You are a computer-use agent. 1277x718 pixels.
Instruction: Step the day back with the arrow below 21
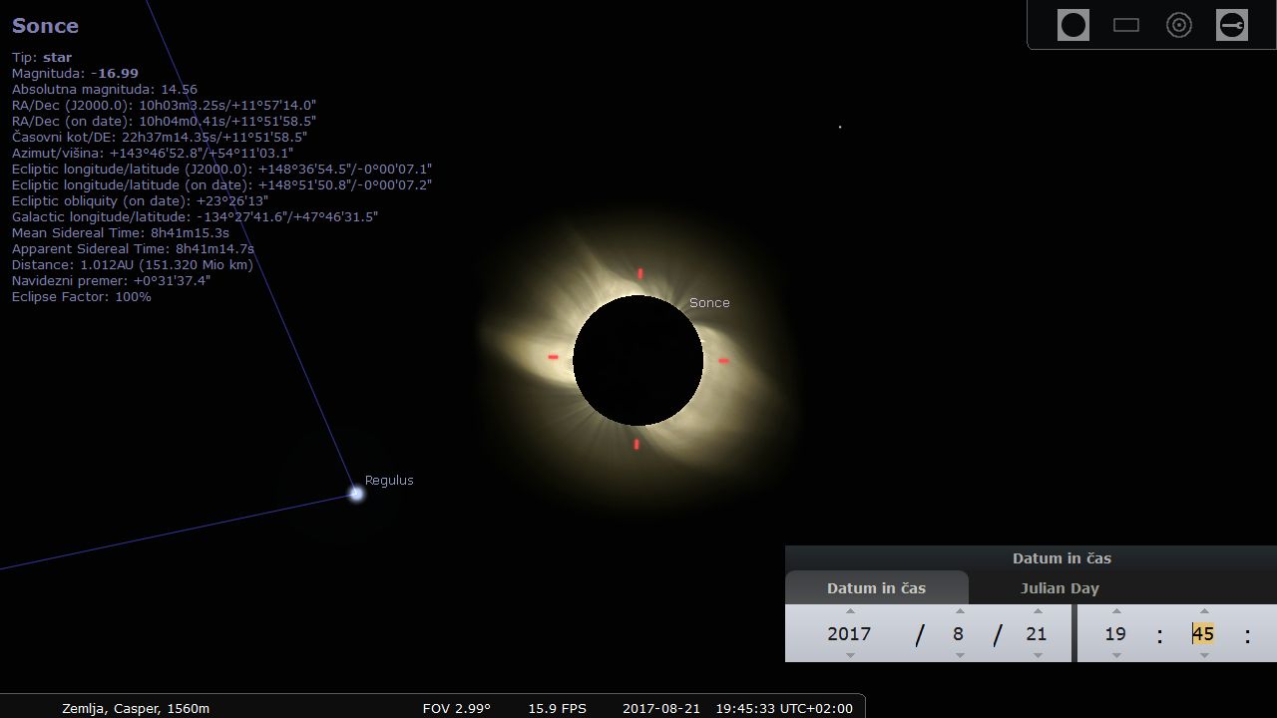coord(1038,655)
